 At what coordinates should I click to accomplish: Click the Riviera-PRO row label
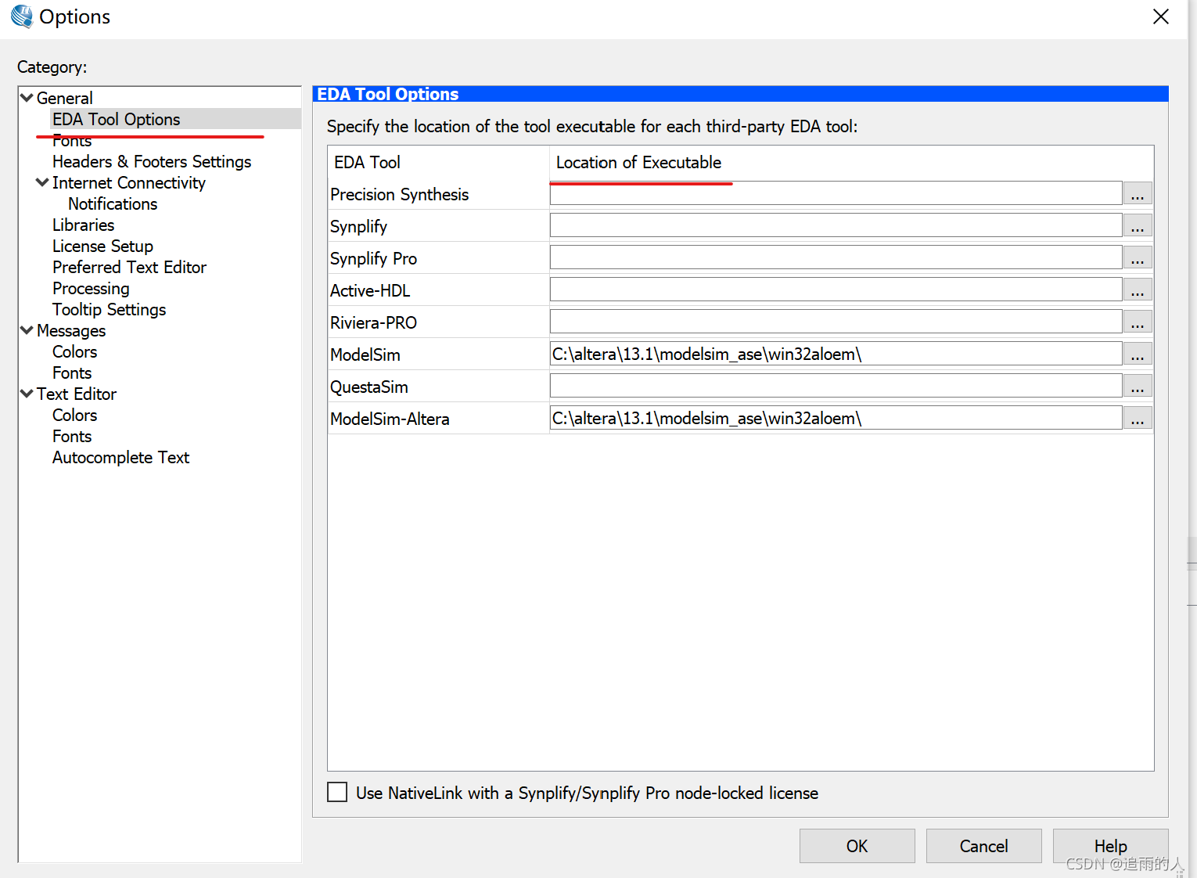[x=373, y=322]
